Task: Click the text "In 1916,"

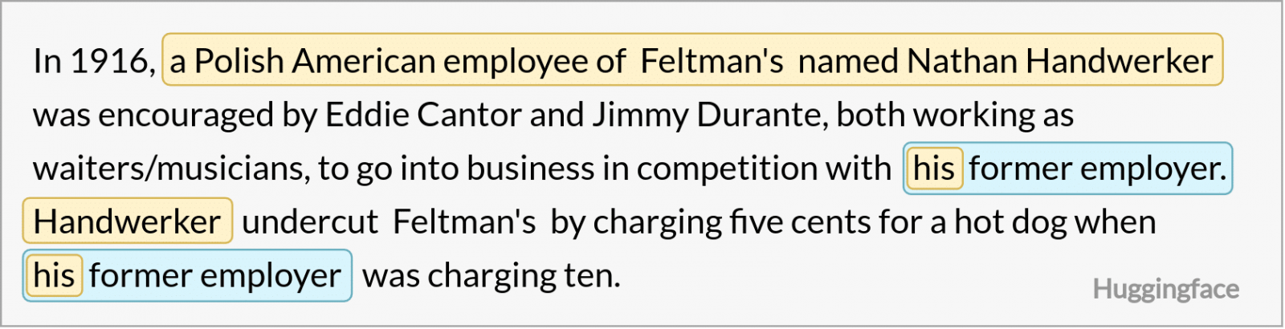Action: (93, 61)
